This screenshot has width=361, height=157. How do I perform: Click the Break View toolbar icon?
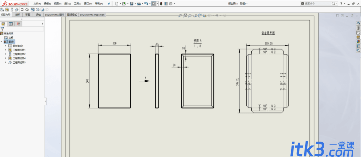(x=37, y=9)
